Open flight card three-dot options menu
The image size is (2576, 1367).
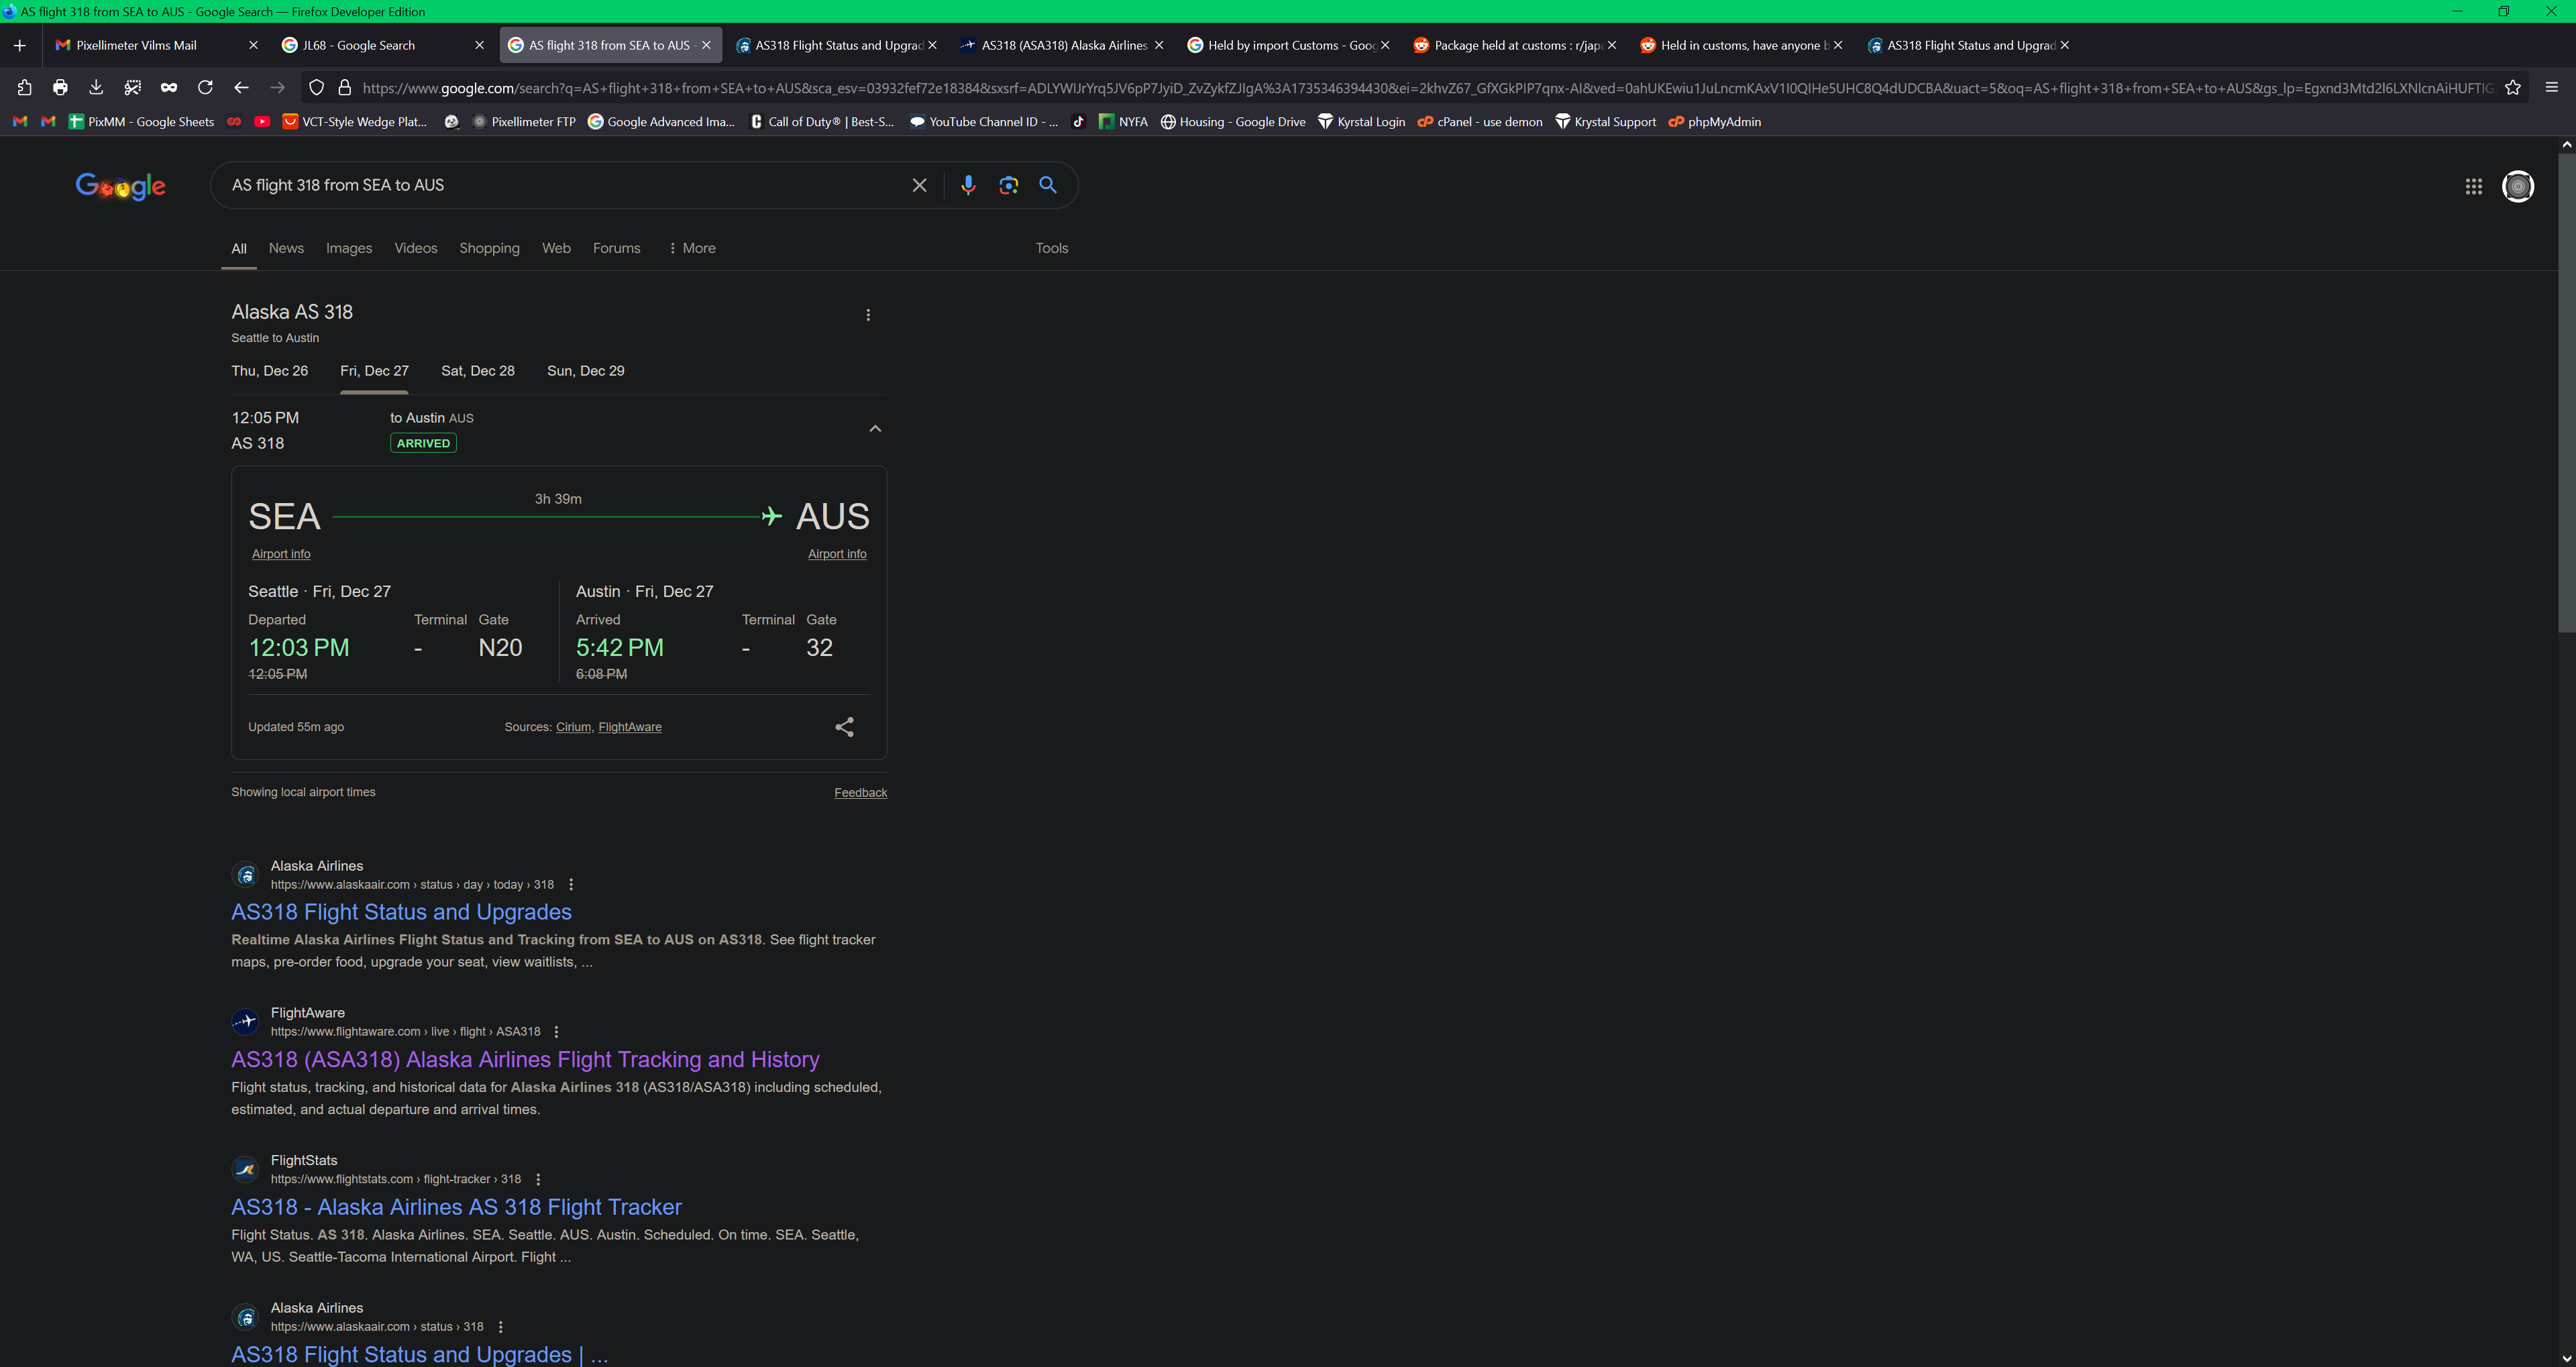click(x=868, y=315)
